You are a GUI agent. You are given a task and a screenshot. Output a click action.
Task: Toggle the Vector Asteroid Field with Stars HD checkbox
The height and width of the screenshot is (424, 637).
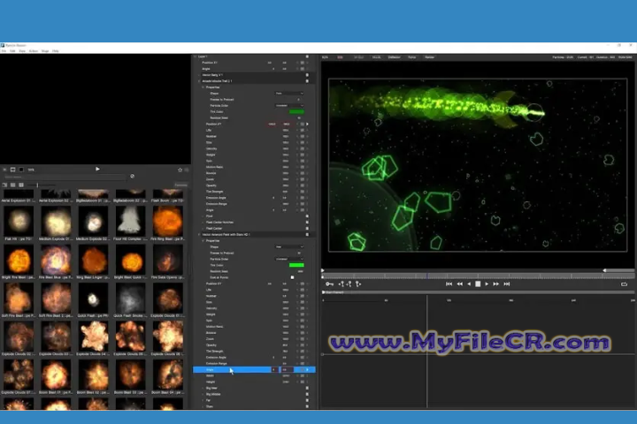click(307, 234)
